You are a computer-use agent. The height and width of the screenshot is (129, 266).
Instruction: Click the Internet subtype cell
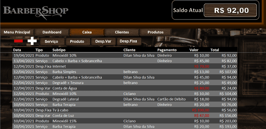click(59, 66)
